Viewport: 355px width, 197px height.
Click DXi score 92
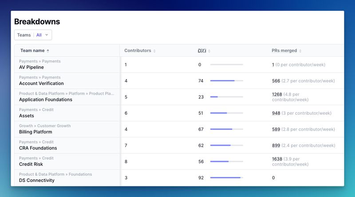point(201,178)
